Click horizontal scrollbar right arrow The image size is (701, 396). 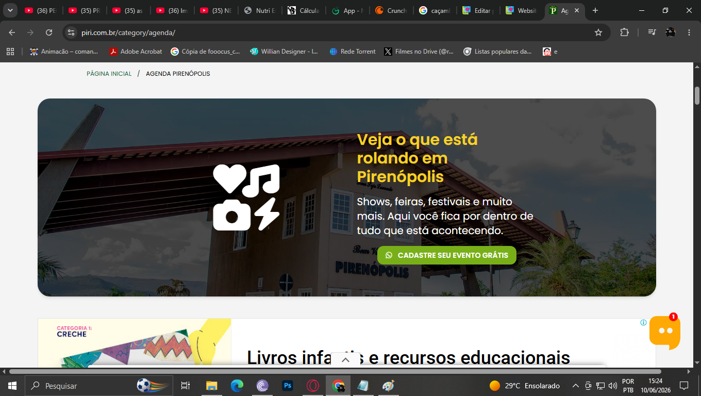tap(690, 371)
